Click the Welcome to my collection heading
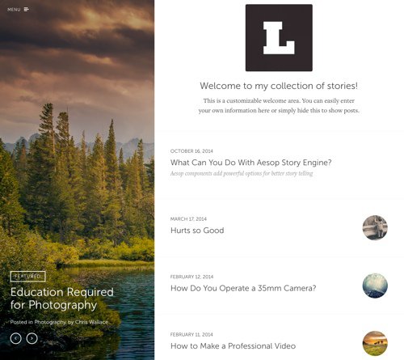 (279, 86)
